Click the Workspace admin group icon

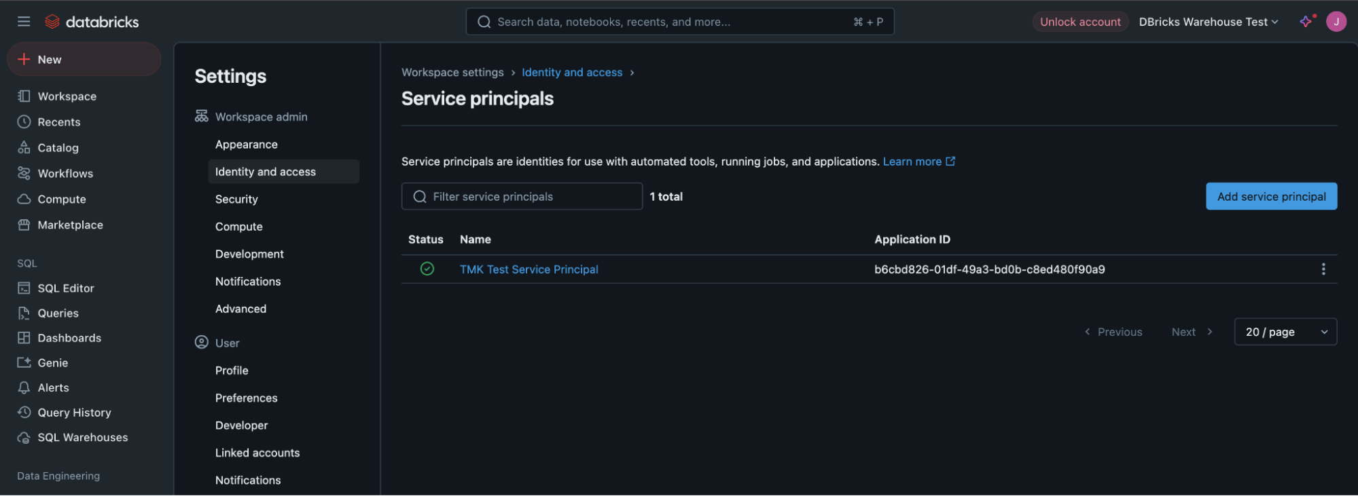pos(201,117)
